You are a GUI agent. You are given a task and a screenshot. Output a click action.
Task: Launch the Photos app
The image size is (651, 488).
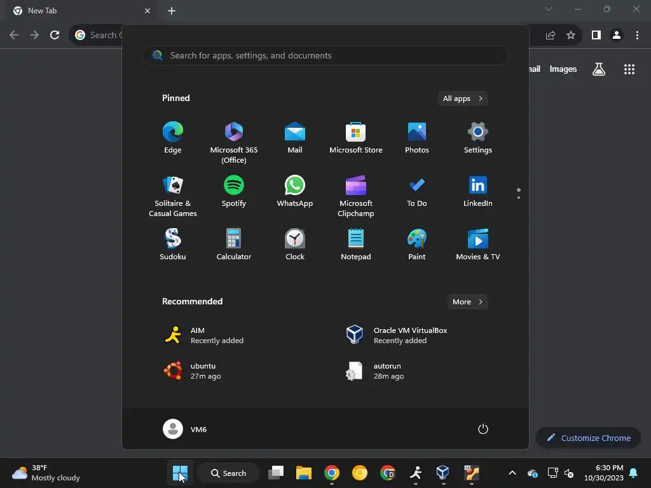417,138
